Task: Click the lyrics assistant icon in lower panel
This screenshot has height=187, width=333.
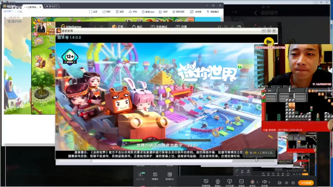Action: [x=170, y=175]
